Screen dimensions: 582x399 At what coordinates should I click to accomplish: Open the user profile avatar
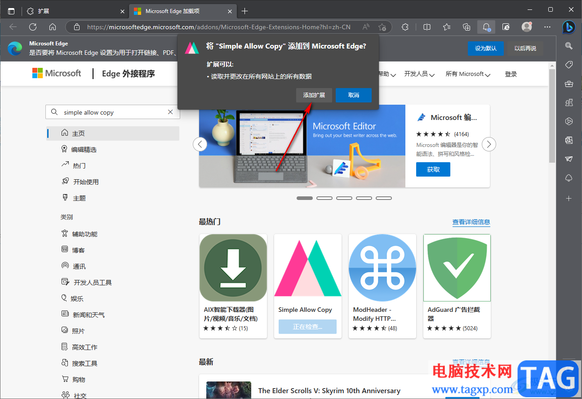527,27
